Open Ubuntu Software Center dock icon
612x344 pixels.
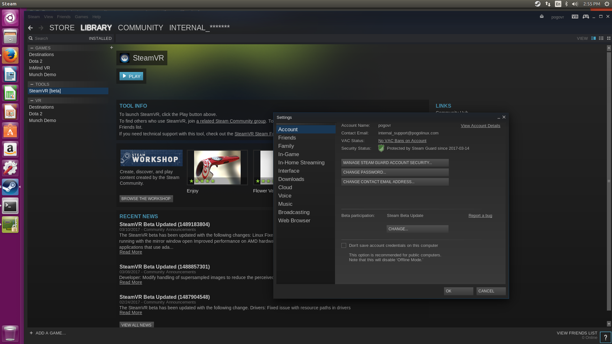point(10,131)
